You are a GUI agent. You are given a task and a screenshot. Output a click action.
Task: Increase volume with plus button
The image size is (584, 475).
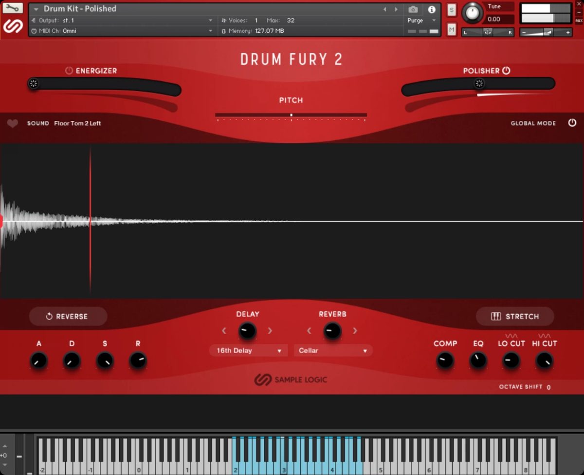pos(568,33)
